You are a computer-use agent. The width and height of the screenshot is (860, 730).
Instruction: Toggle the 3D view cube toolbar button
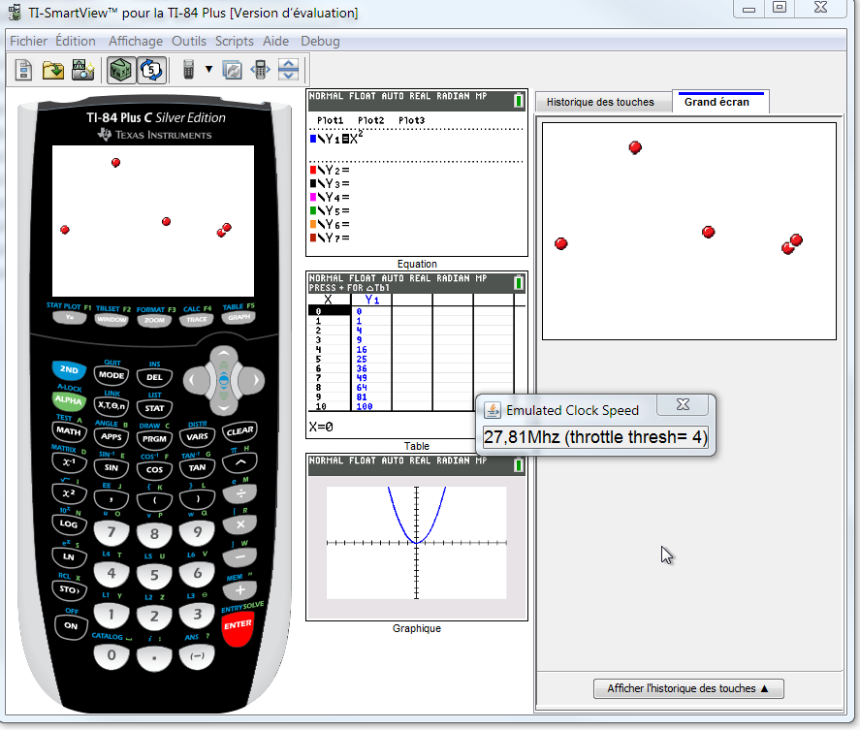[120, 70]
